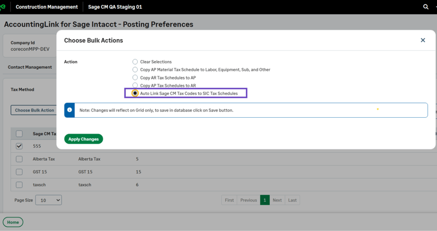437x231 pixels.
Task: Expand the Page Size dropdown
Action: (x=50, y=200)
